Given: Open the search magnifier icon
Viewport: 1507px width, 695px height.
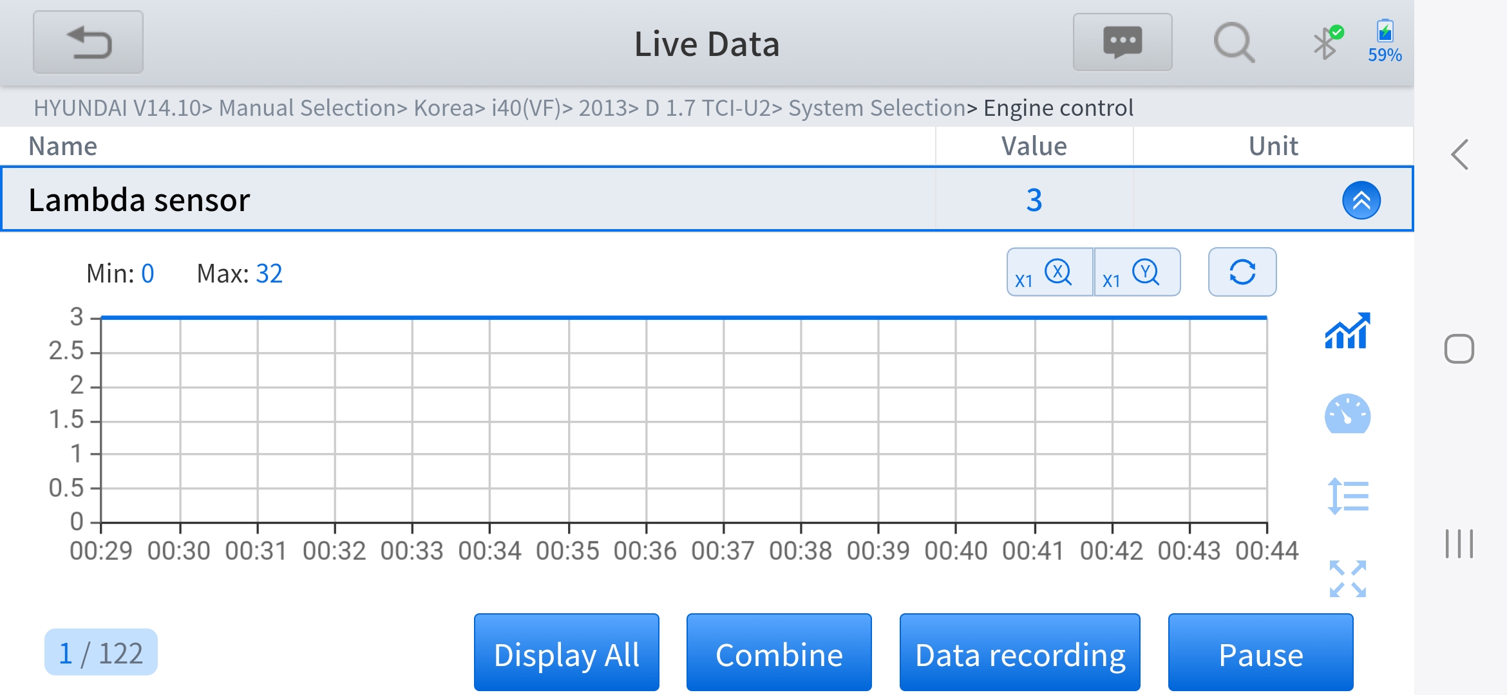Looking at the screenshot, I should (1233, 42).
